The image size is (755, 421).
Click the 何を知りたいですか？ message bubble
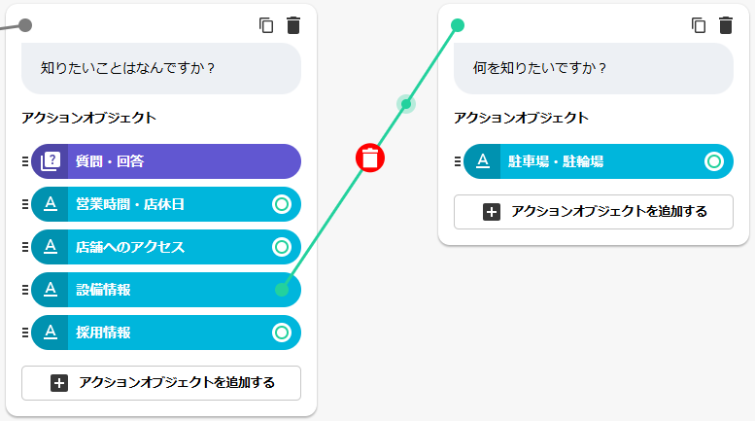[x=593, y=69]
